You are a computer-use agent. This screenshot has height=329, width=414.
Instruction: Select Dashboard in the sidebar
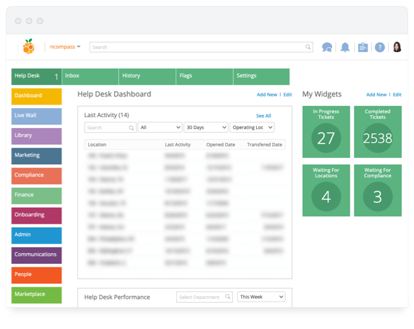(x=36, y=96)
